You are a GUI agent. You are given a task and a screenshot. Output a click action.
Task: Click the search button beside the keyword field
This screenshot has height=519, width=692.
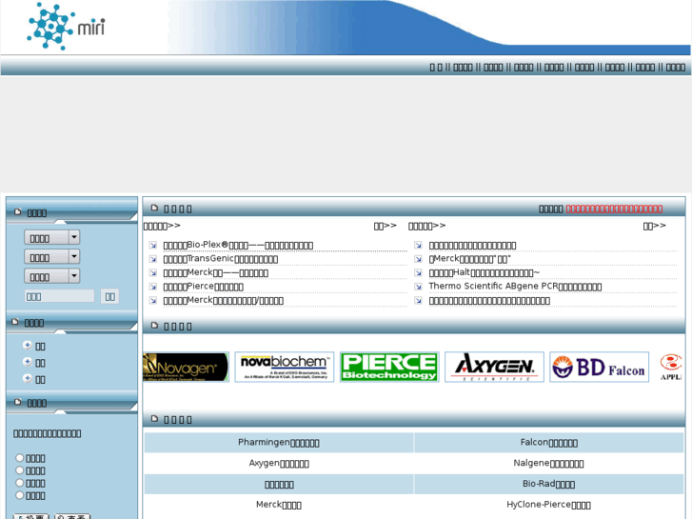(x=109, y=296)
